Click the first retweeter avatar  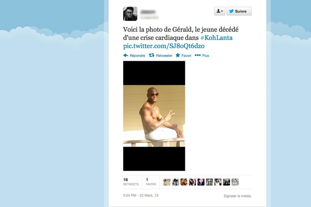[x=167, y=182]
